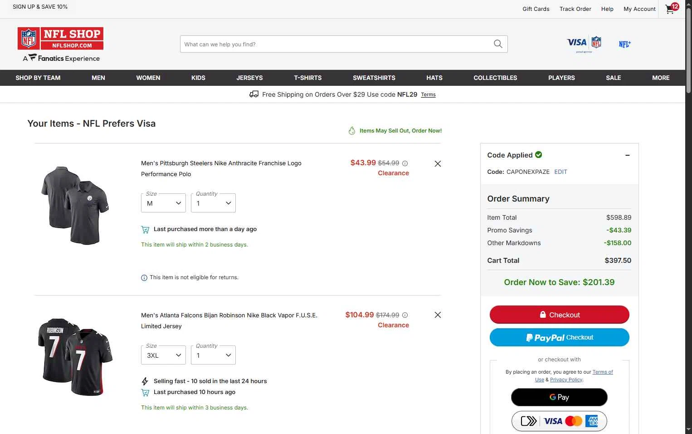692x434 pixels.
Task: Click the Visa NFL sponsor logo
Action: (584, 44)
